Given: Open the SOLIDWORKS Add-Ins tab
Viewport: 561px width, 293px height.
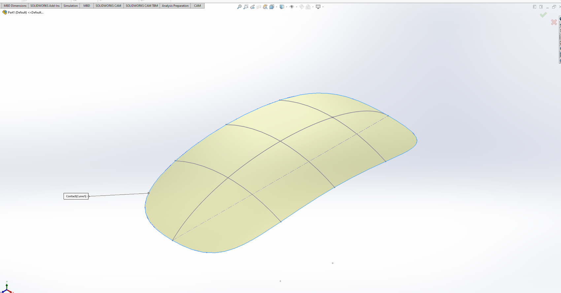Looking at the screenshot, I should [45, 6].
